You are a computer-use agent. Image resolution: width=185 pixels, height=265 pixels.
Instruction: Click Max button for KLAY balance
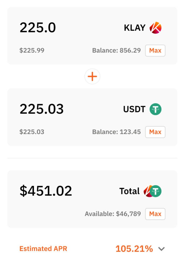click(x=155, y=50)
